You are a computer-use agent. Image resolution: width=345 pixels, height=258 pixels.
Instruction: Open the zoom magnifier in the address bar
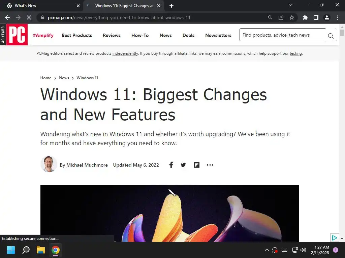coord(270,17)
